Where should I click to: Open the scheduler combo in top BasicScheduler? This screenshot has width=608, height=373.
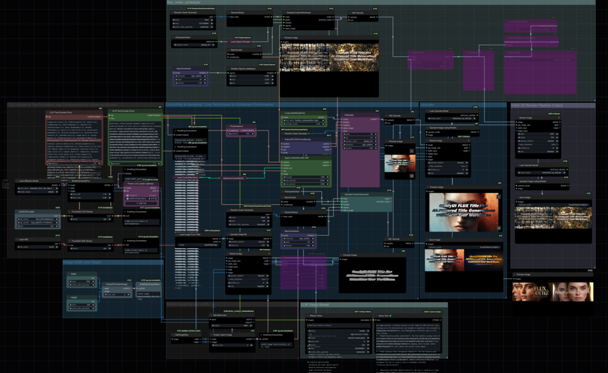coord(190,76)
